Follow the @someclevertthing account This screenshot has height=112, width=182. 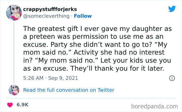coord(83,16)
